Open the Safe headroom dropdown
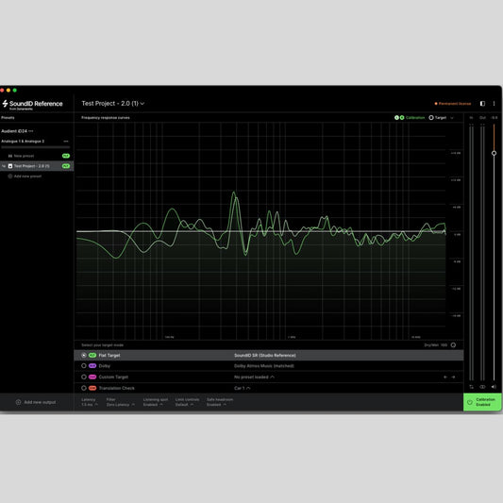This screenshot has height=503, width=503. 220,402
